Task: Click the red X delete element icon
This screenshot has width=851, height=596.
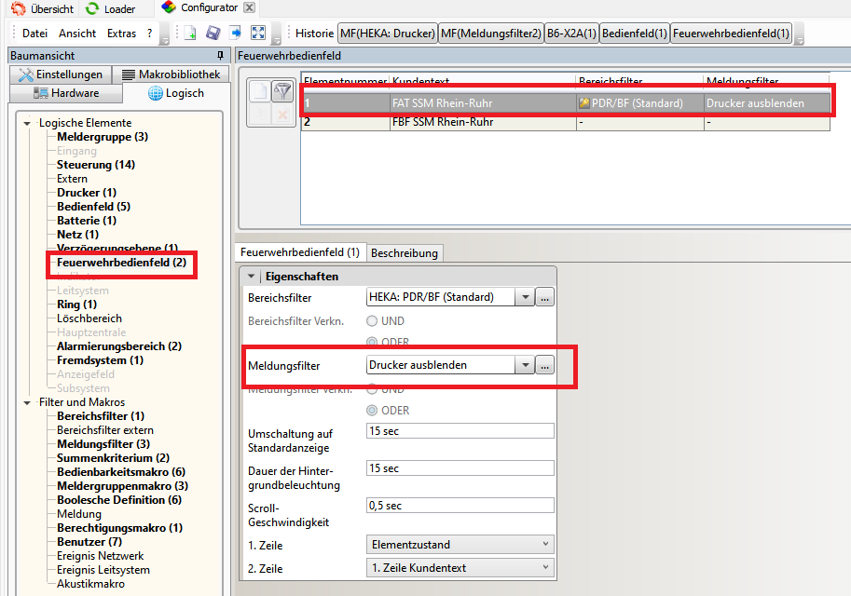Action: tap(282, 115)
